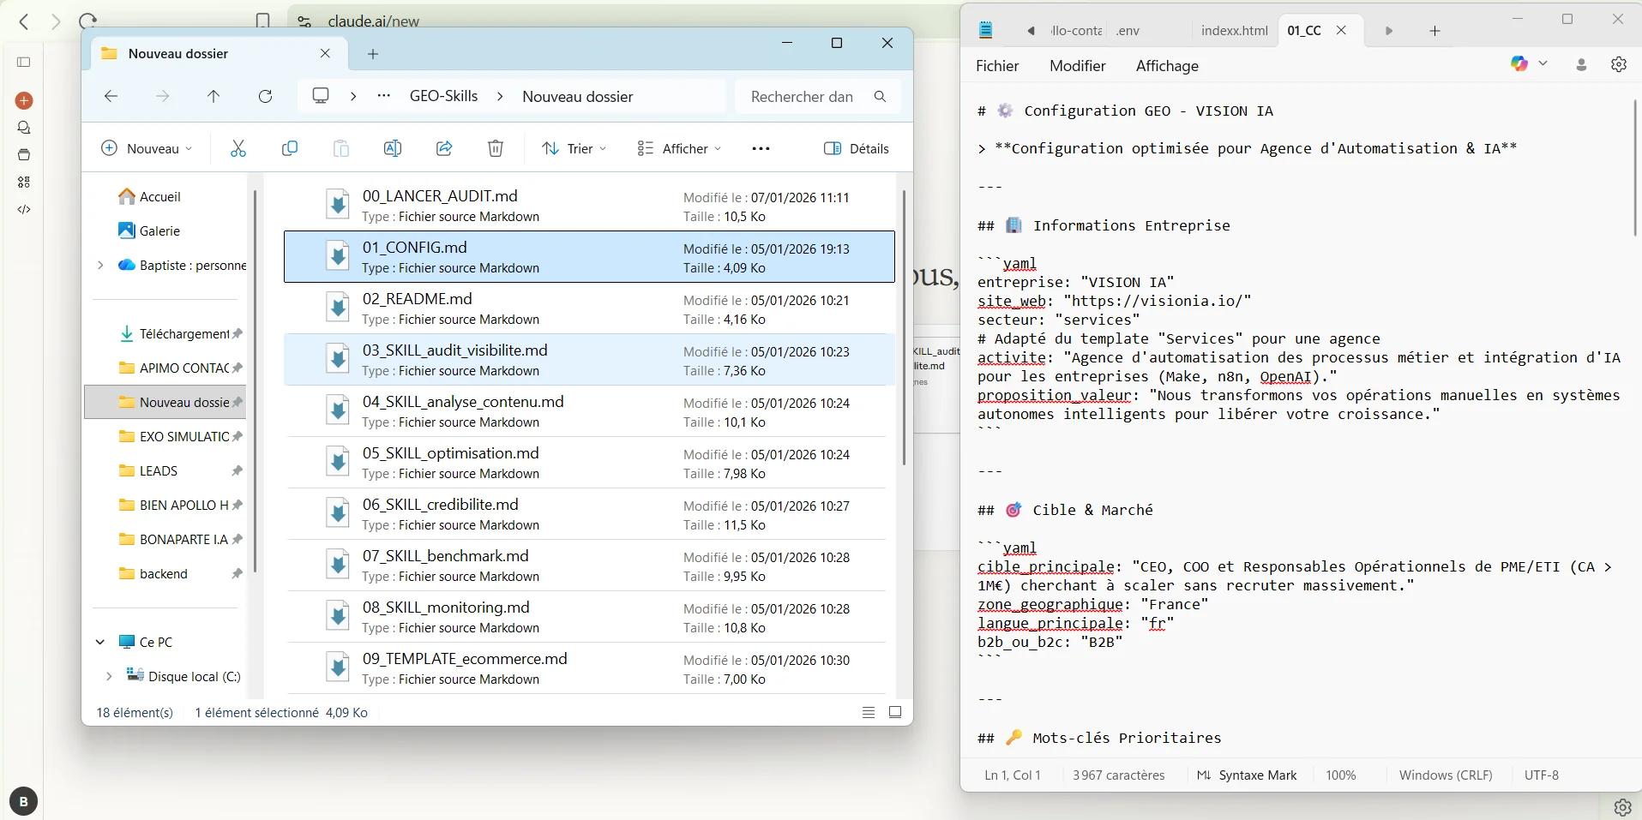Open Notepad settings with the gear icon

click(1619, 63)
